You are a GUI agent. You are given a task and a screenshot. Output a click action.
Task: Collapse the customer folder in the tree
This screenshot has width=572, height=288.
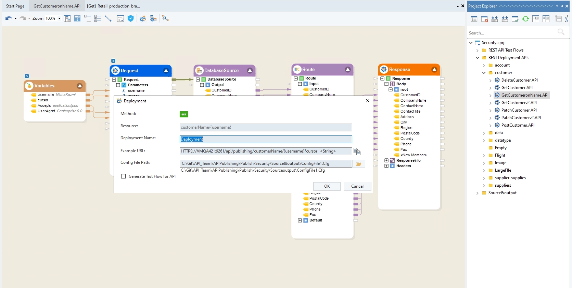click(484, 73)
